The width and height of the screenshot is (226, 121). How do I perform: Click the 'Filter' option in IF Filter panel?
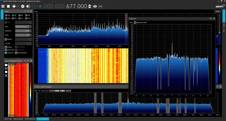point(68,91)
